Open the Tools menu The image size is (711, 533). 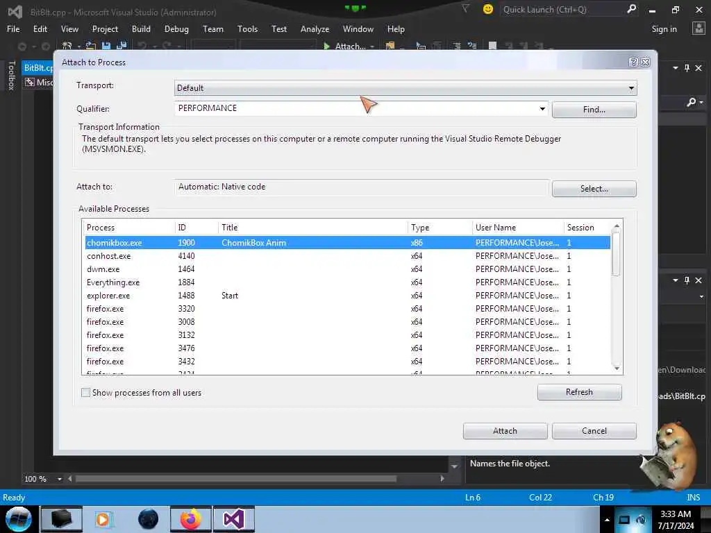[247, 29]
